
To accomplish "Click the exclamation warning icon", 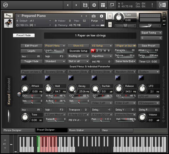I will point(152,5).
